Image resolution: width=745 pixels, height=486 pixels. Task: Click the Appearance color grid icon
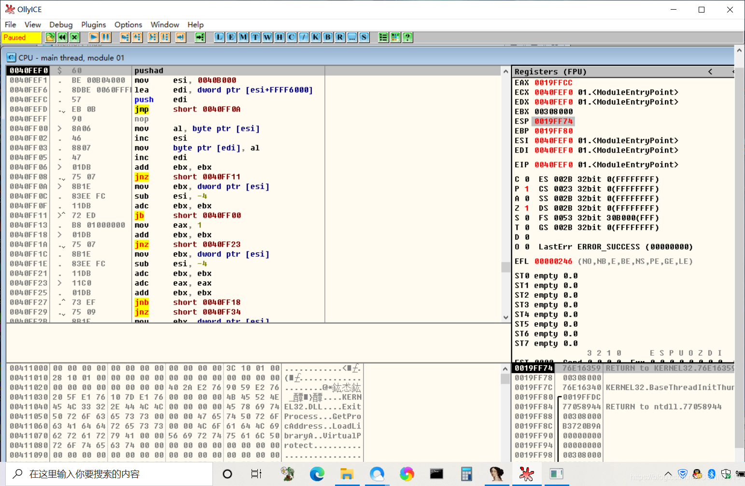[x=395, y=37]
